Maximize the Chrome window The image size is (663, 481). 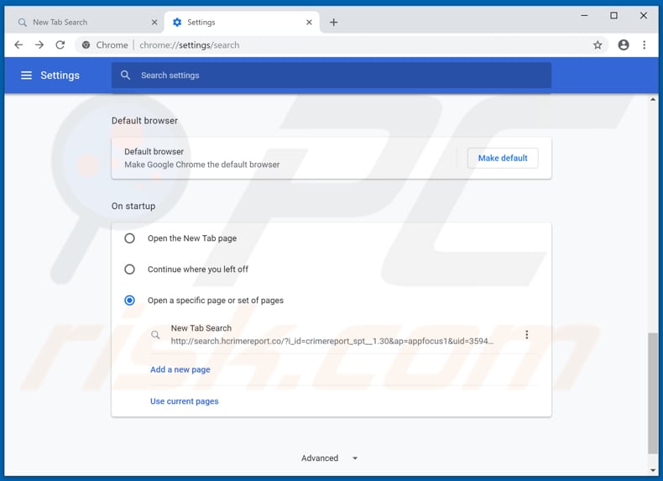613,16
